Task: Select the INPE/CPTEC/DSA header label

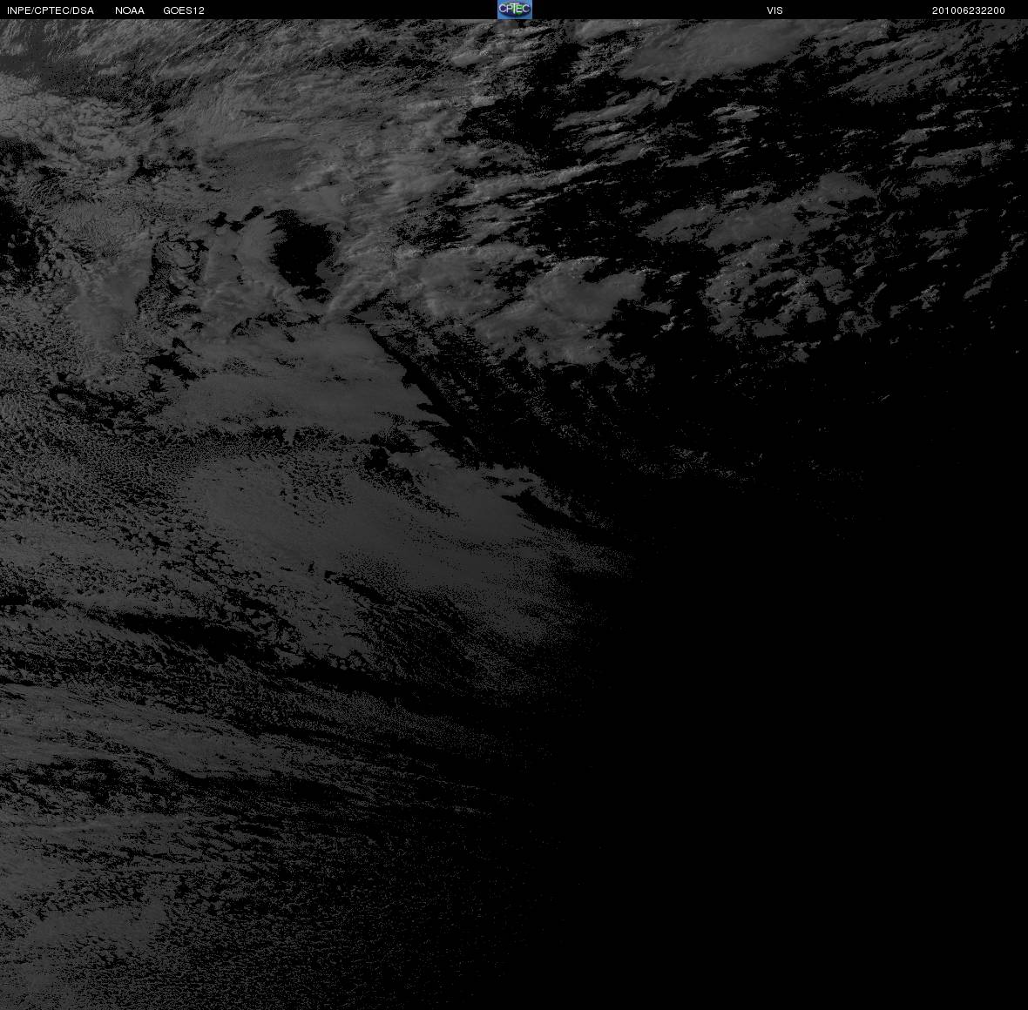Action: [51, 10]
